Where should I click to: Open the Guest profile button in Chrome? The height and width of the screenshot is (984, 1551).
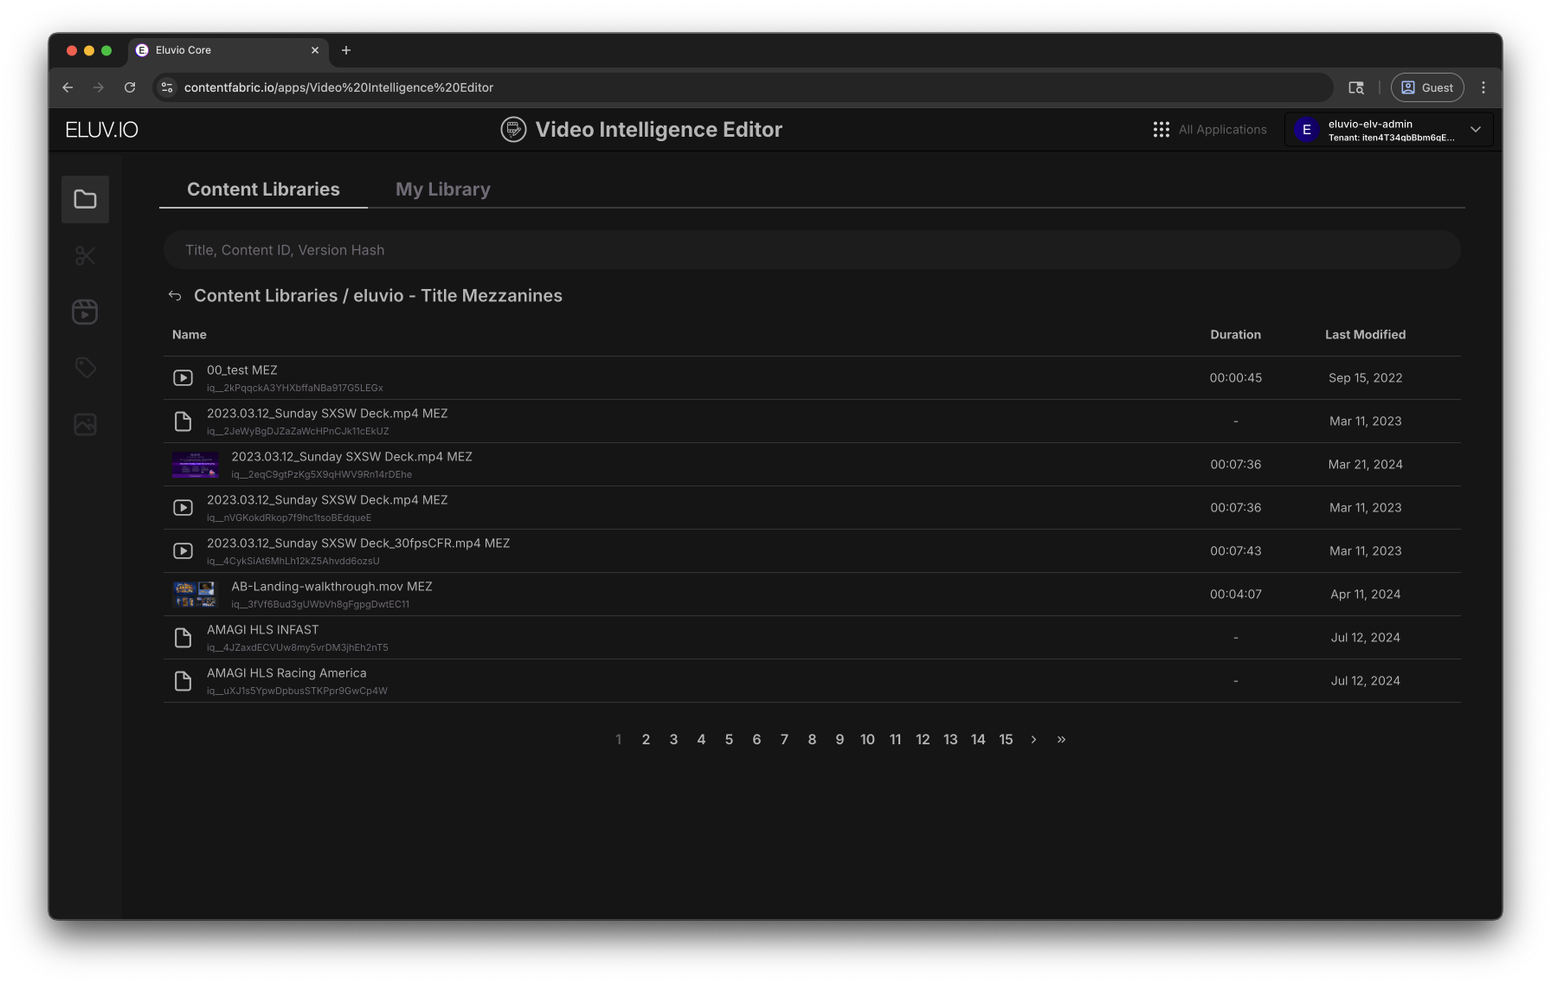coord(1426,87)
